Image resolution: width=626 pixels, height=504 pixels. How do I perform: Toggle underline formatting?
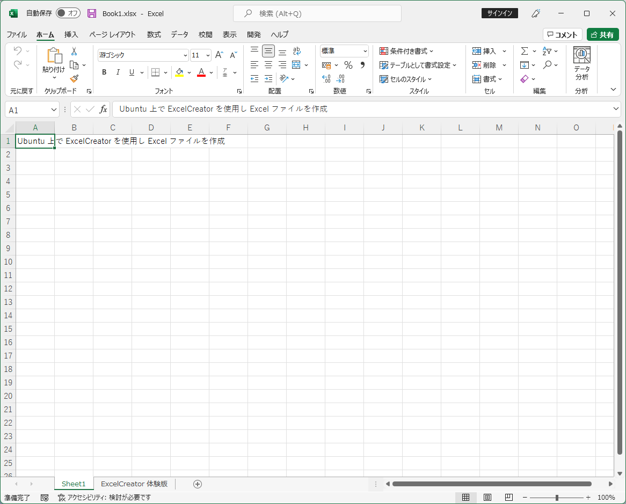pos(132,72)
